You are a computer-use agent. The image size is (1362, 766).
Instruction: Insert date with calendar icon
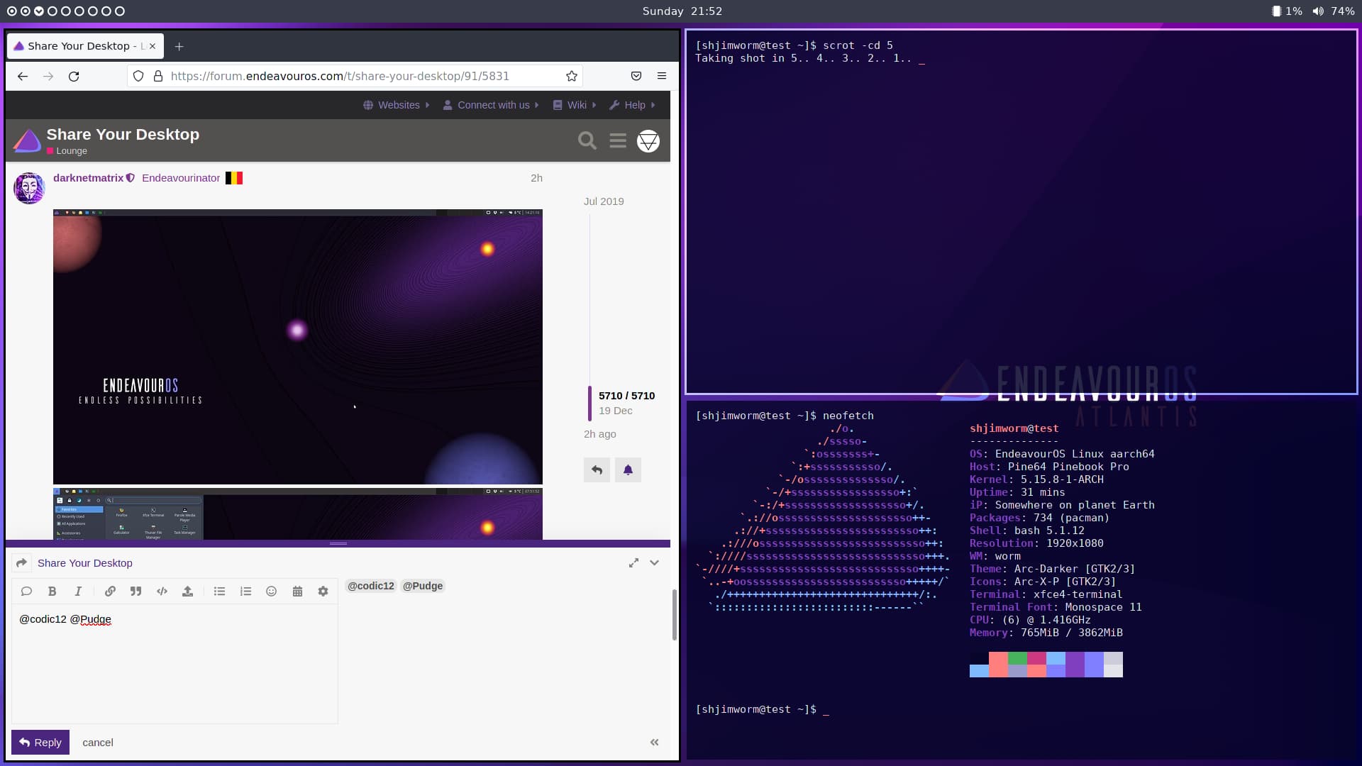(x=297, y=591)
